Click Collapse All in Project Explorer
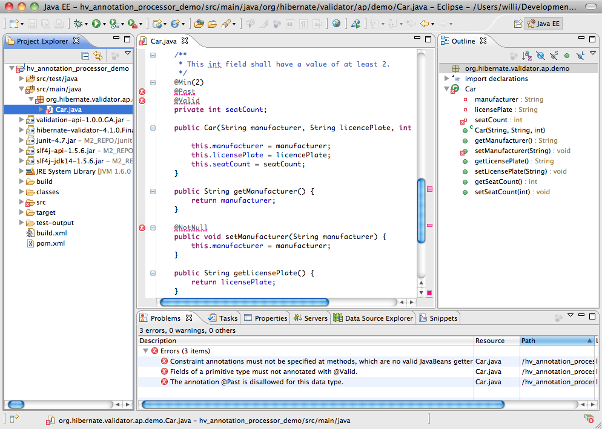Screen dimensions: 602x429 coord(85,56)
